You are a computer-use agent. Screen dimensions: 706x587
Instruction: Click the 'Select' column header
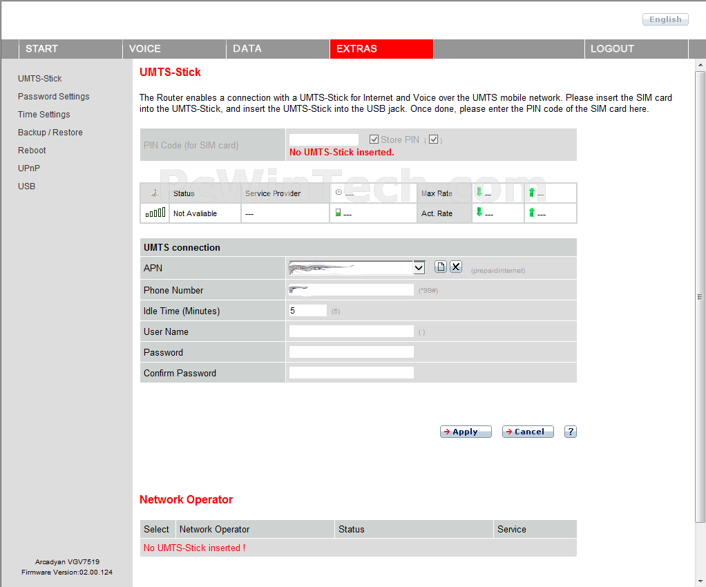(157, 530)
